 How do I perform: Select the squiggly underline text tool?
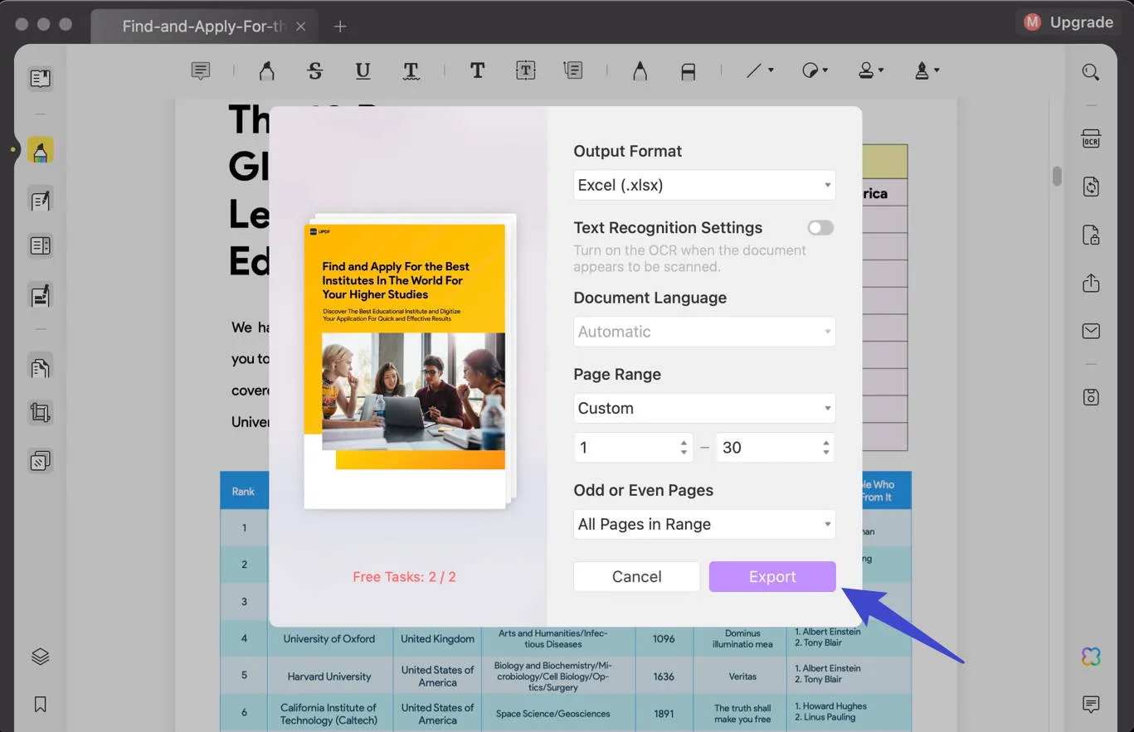pos(411,71)
